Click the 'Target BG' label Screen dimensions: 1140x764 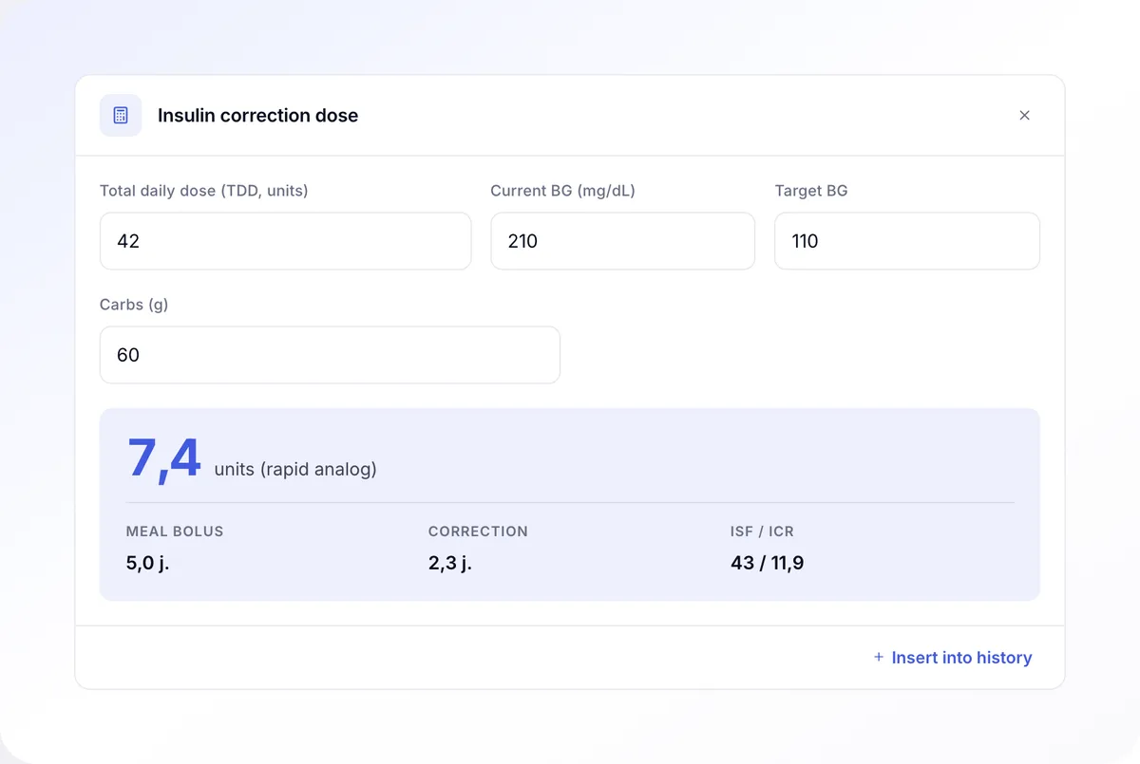(811, 191)
